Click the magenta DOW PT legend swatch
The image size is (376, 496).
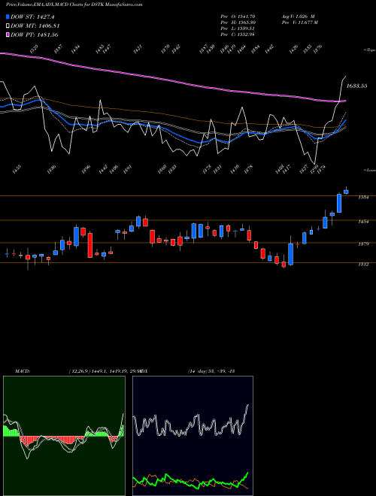point(8,35)
